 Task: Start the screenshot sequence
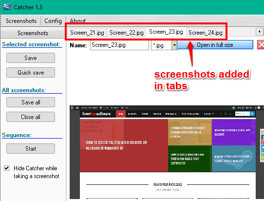(31, 149)
